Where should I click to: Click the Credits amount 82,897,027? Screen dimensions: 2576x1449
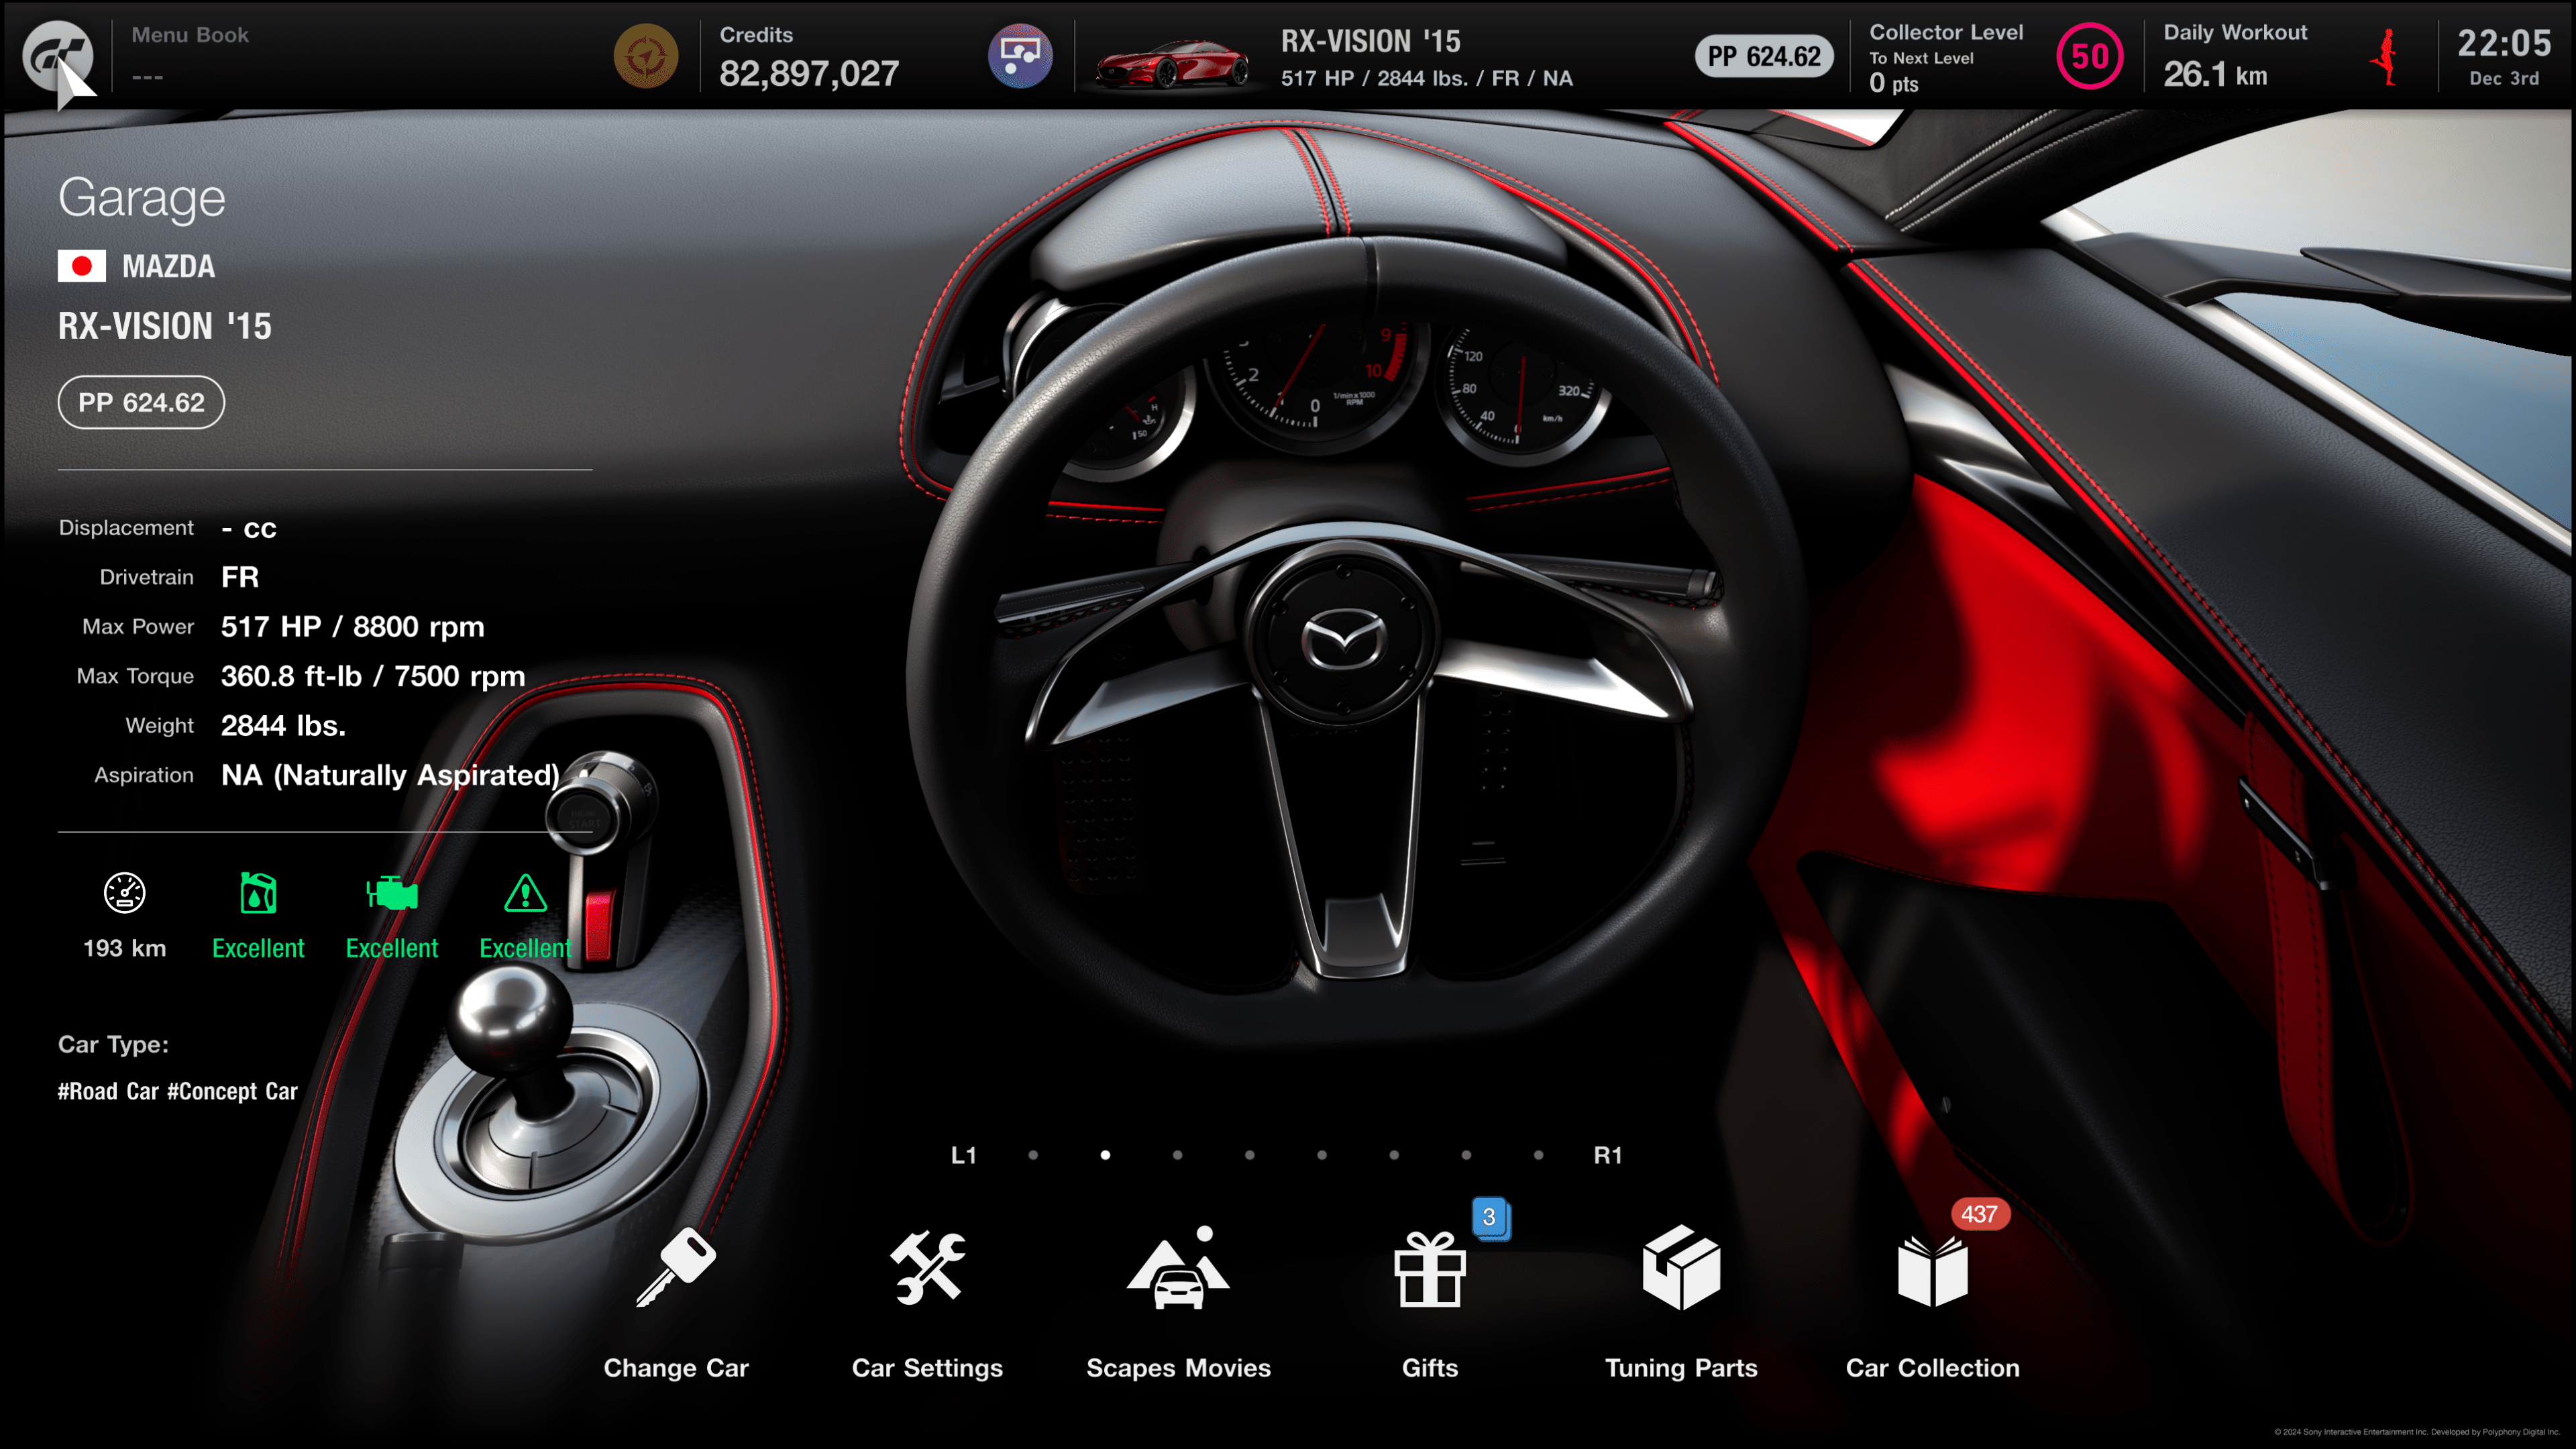tap(809, 73)
